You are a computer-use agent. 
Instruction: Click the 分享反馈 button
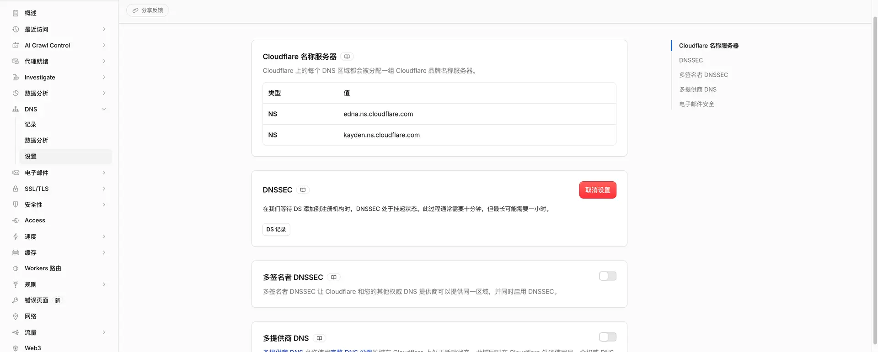tap(148, 10)
